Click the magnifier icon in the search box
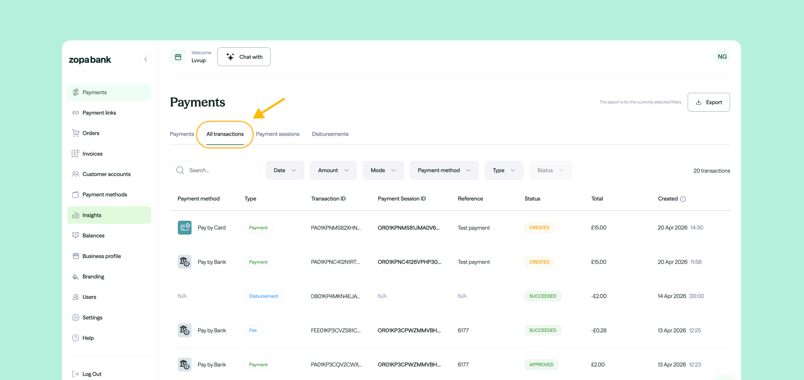The height and width of the screenshot is (380, 804). pyautogui.click(x=180, y=170)
